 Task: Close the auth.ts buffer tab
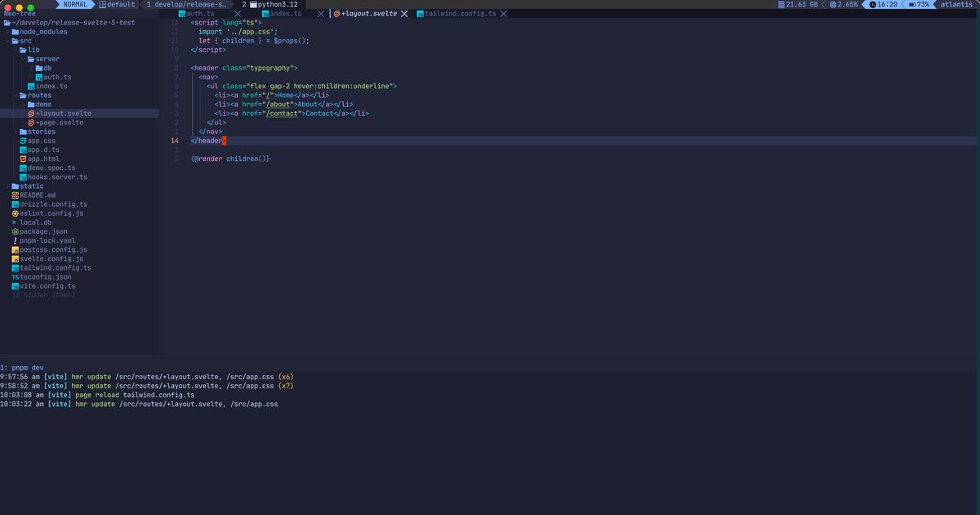pyautogui.click(x=238, y=14)
